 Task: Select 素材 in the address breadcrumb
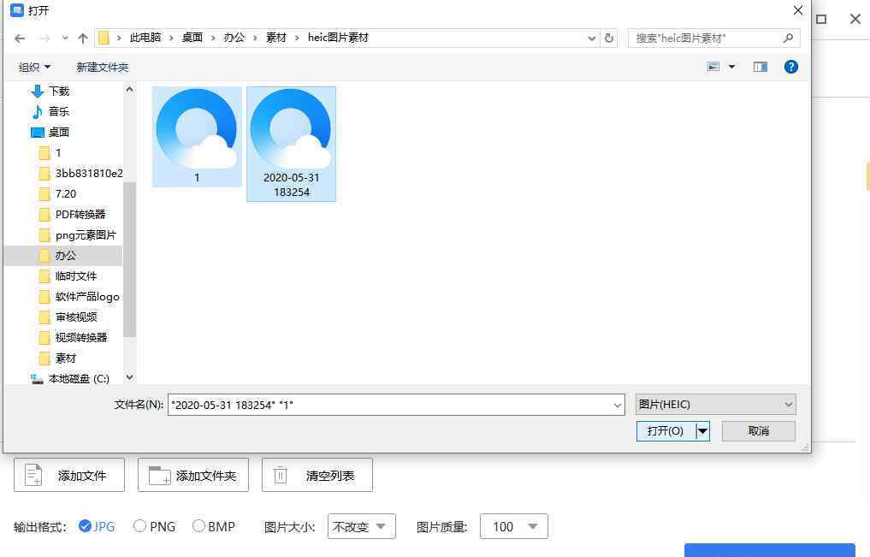275,37
